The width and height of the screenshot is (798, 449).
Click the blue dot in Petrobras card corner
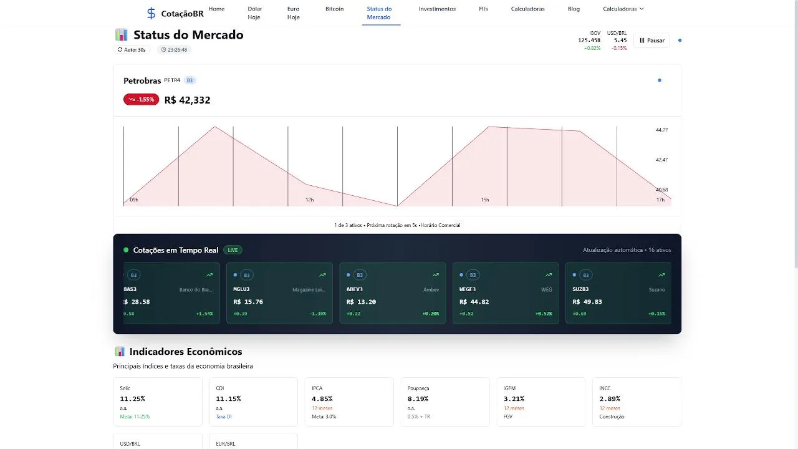pos(660,80)
